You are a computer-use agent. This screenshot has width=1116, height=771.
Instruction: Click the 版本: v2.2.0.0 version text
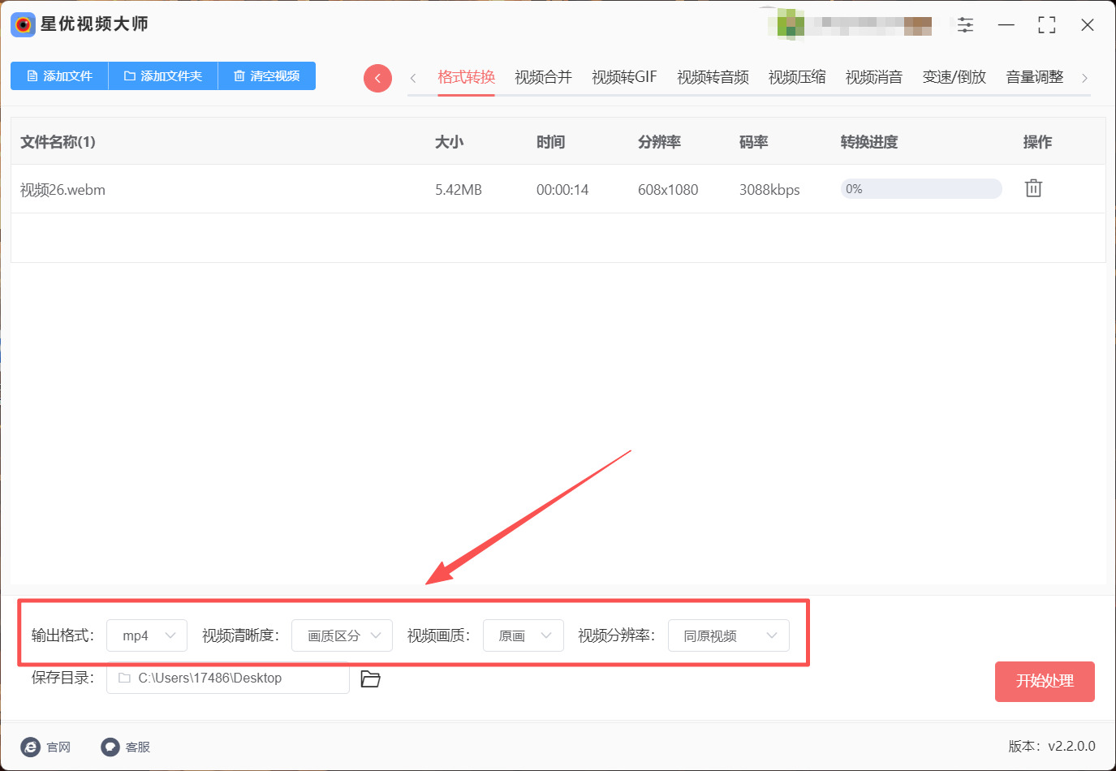click(x=1052, y=746)
